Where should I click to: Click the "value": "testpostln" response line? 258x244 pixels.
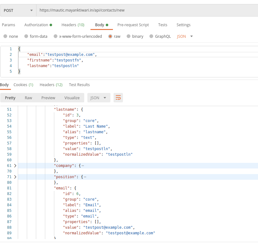[88, 149]
